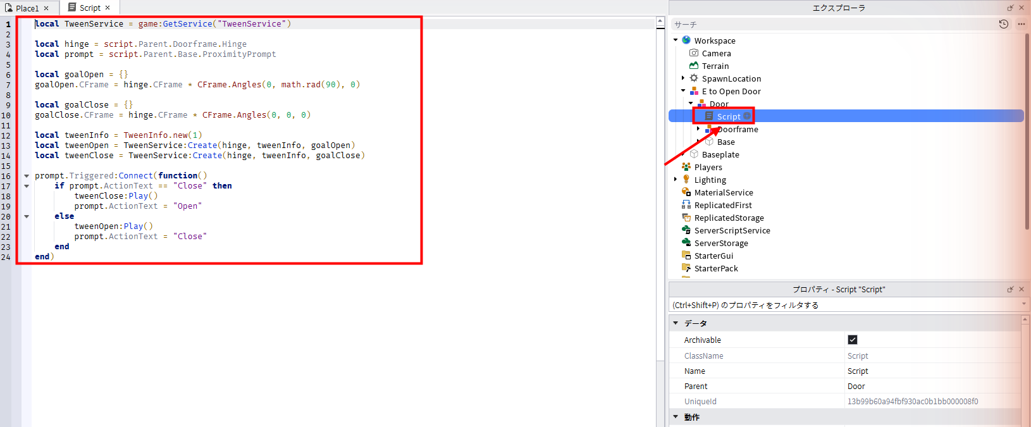This screenshot has width=1031, height=427.
Task: Click the ServerScriptService icon
Action: coord(686,230)
